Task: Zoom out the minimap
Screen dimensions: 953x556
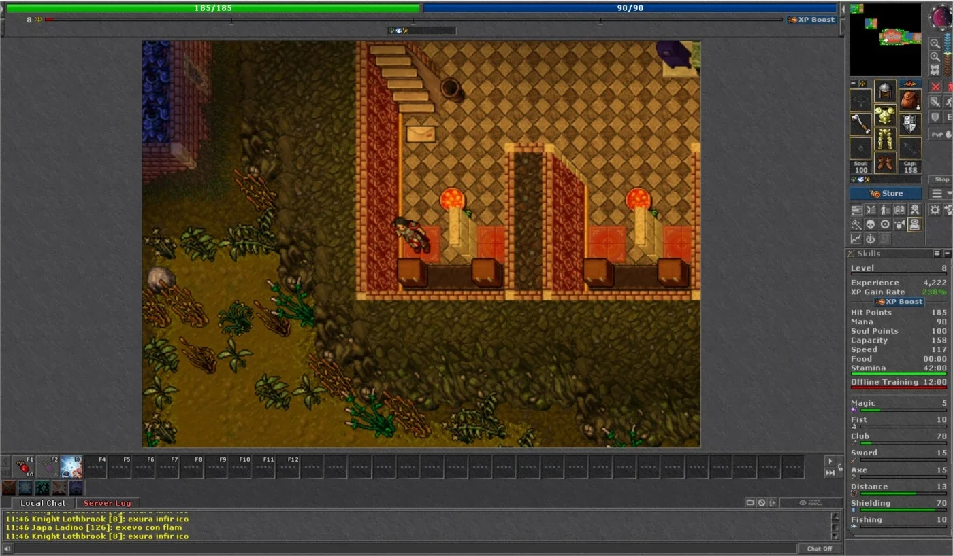Action: (935, 44)
